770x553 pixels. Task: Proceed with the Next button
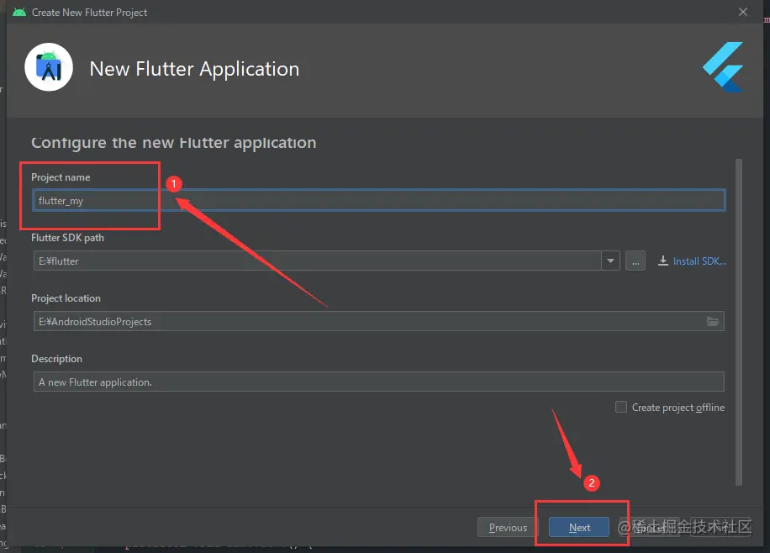579,527
